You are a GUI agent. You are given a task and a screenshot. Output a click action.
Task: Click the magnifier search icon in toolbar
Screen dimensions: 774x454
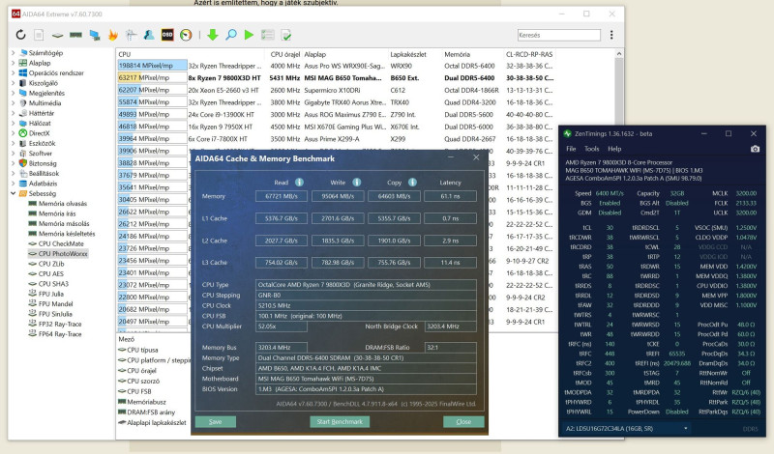pos(231,35)
